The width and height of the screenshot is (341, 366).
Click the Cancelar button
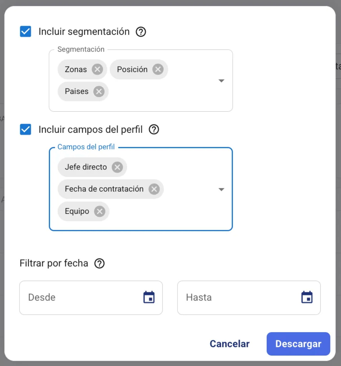230,344
